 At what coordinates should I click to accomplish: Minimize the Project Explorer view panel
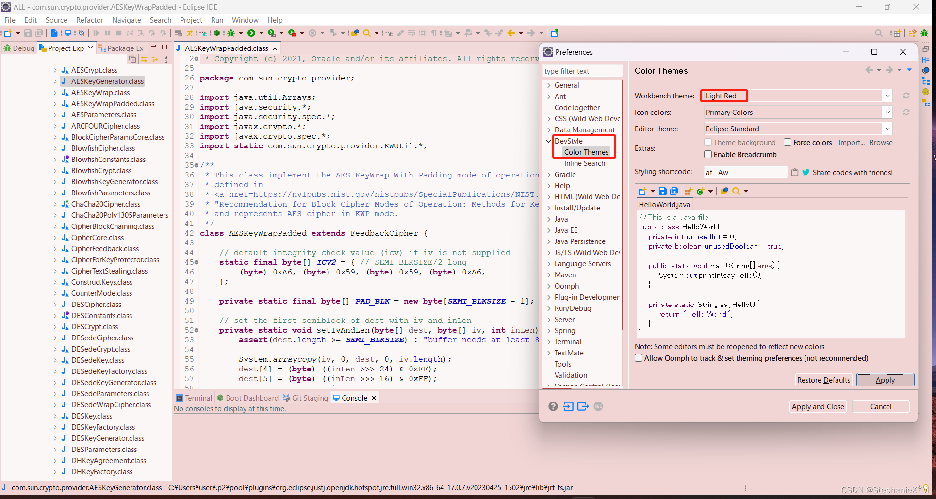pos(153,47)
